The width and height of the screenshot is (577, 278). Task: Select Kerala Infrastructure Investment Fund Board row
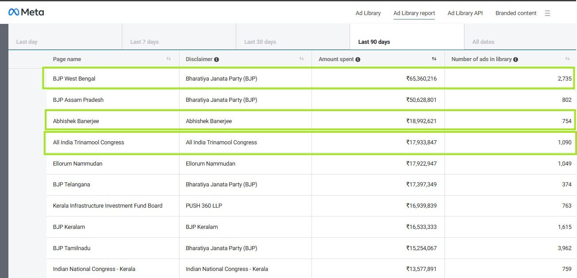coord(107,205)
